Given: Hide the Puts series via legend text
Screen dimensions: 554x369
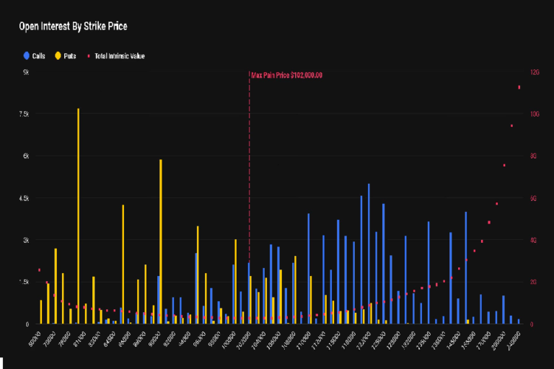Looking at the screenshot, I should point(70,55).
